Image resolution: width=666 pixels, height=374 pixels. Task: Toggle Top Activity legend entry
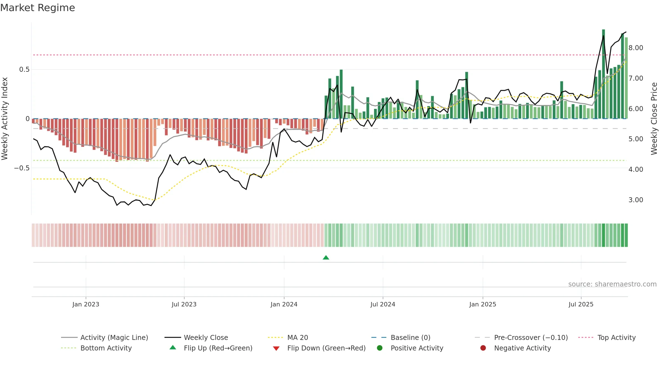[x=607, y=337]
